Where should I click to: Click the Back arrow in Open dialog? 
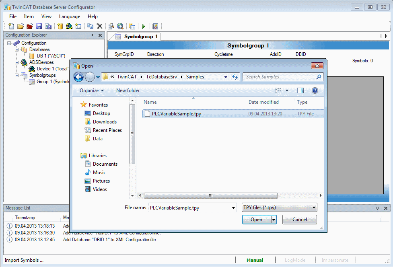79,77
